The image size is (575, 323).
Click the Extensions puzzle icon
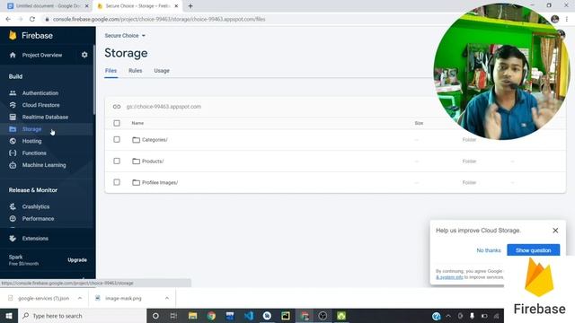tap(13, 239)
